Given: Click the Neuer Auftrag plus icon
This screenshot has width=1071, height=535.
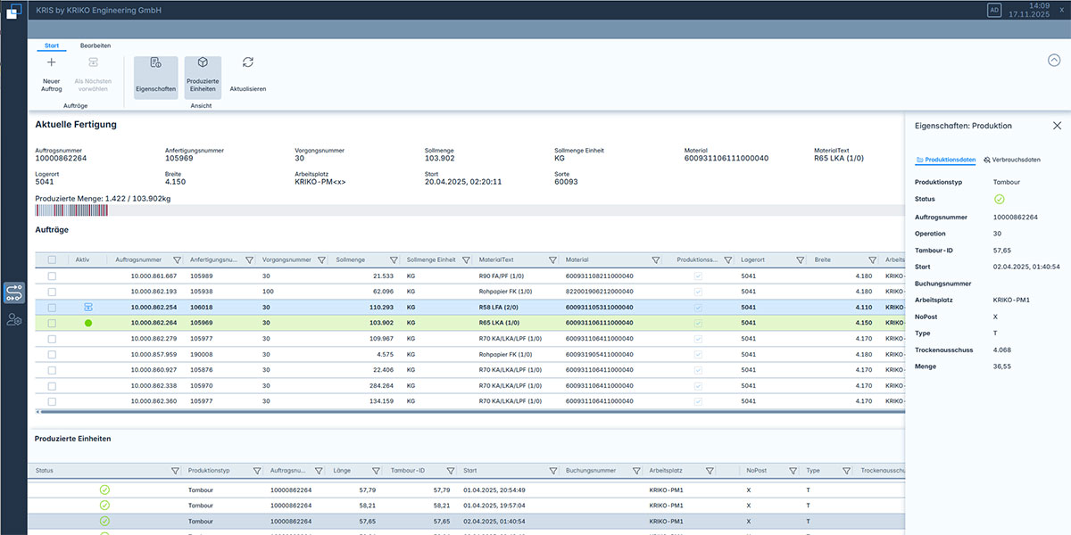Looking at the screenshot, I should [x=51, y=62].
